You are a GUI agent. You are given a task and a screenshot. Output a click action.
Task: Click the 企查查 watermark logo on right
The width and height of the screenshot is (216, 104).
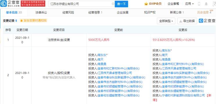[207, 21]
